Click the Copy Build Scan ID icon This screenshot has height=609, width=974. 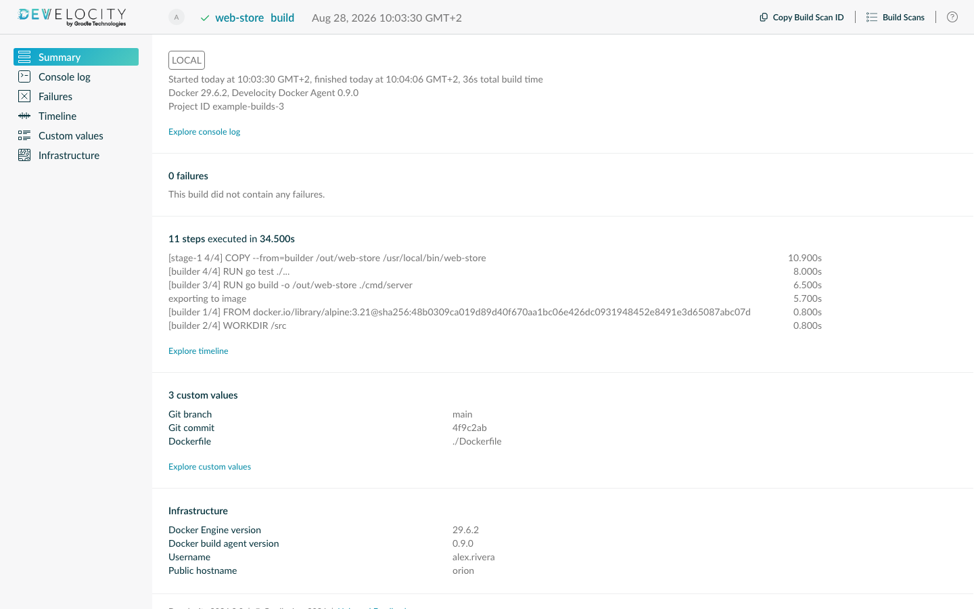tap(764, 18)
